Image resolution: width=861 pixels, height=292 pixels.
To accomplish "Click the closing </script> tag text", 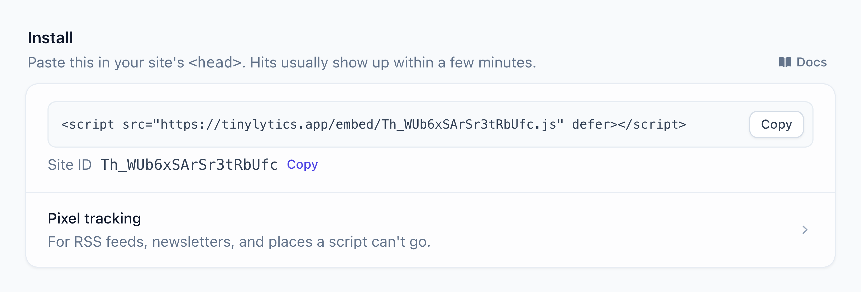I will click(652, 124).
